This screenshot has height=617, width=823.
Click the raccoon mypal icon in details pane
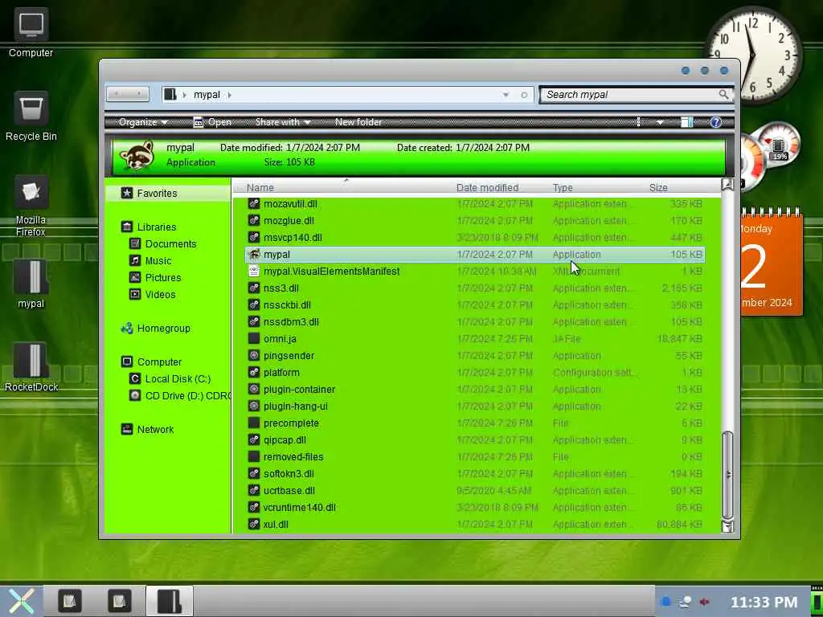click(x=137, y=155)
